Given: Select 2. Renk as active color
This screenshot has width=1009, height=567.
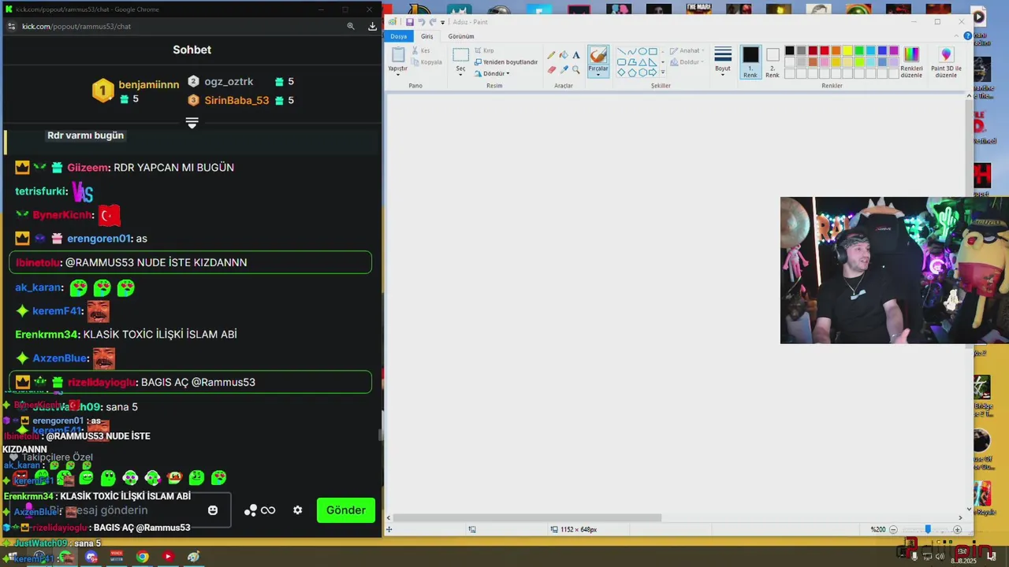Looking at the screenshot, I should [773, 62].
